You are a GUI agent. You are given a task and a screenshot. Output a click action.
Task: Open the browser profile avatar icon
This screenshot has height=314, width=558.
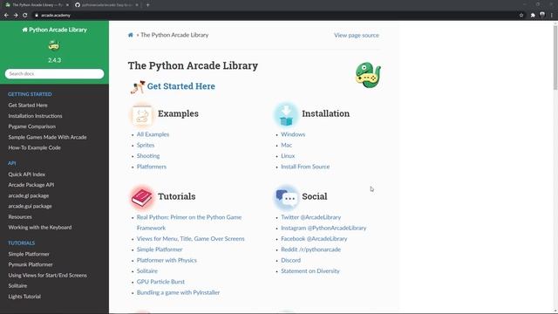click(x=542, y=15)
